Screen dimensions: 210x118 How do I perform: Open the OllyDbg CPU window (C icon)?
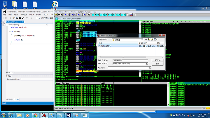coord(109,15)
